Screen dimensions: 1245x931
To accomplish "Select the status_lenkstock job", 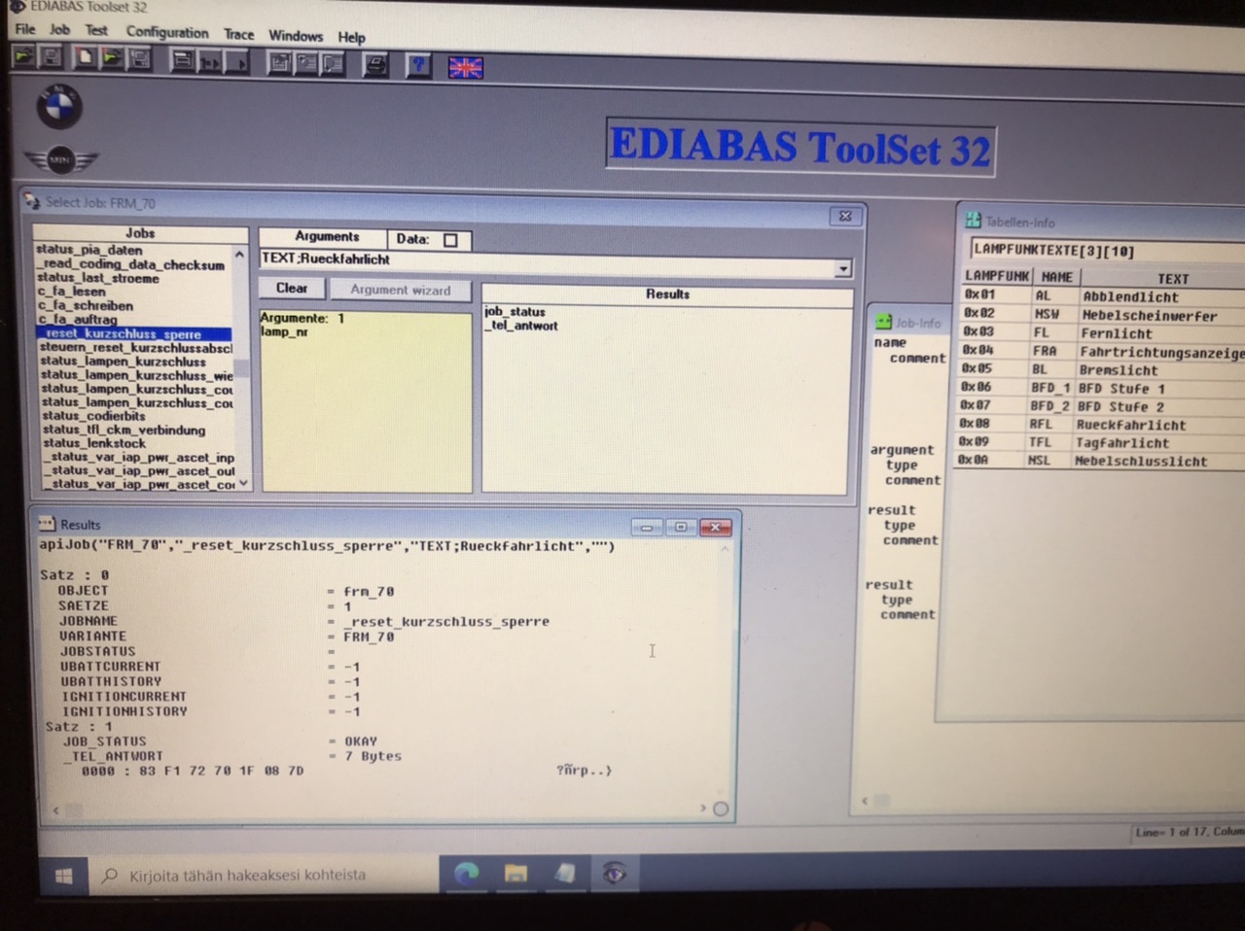I will 93,443.
